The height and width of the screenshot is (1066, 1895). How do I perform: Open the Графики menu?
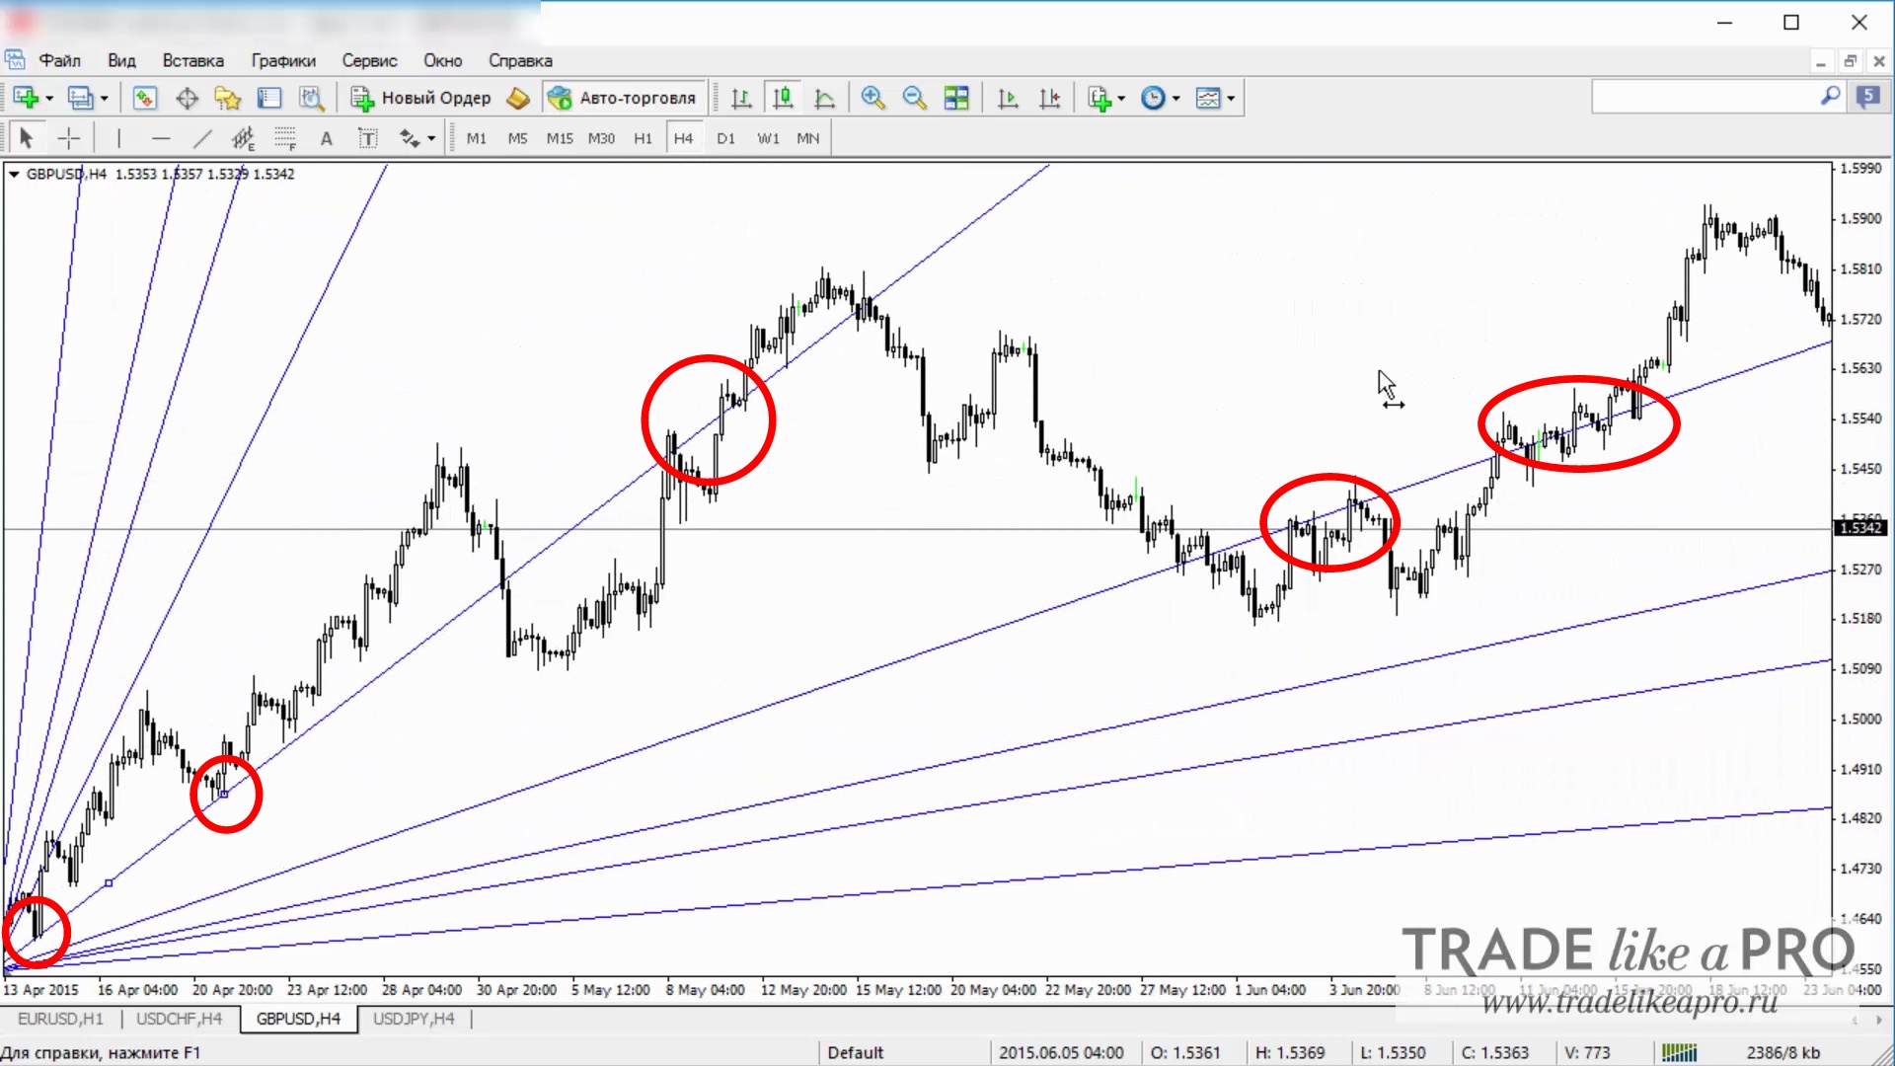pos(283,60)
